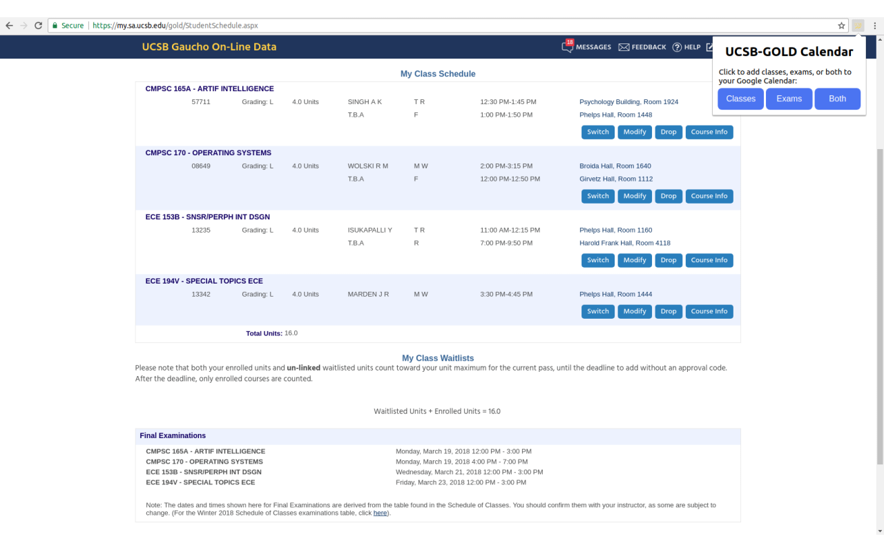
Task: Add Classes to Google Calendar
Action: pos(741,99)
